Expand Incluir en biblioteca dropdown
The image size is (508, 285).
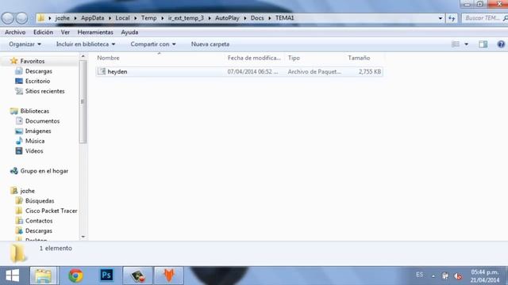(x=86, y=44)
